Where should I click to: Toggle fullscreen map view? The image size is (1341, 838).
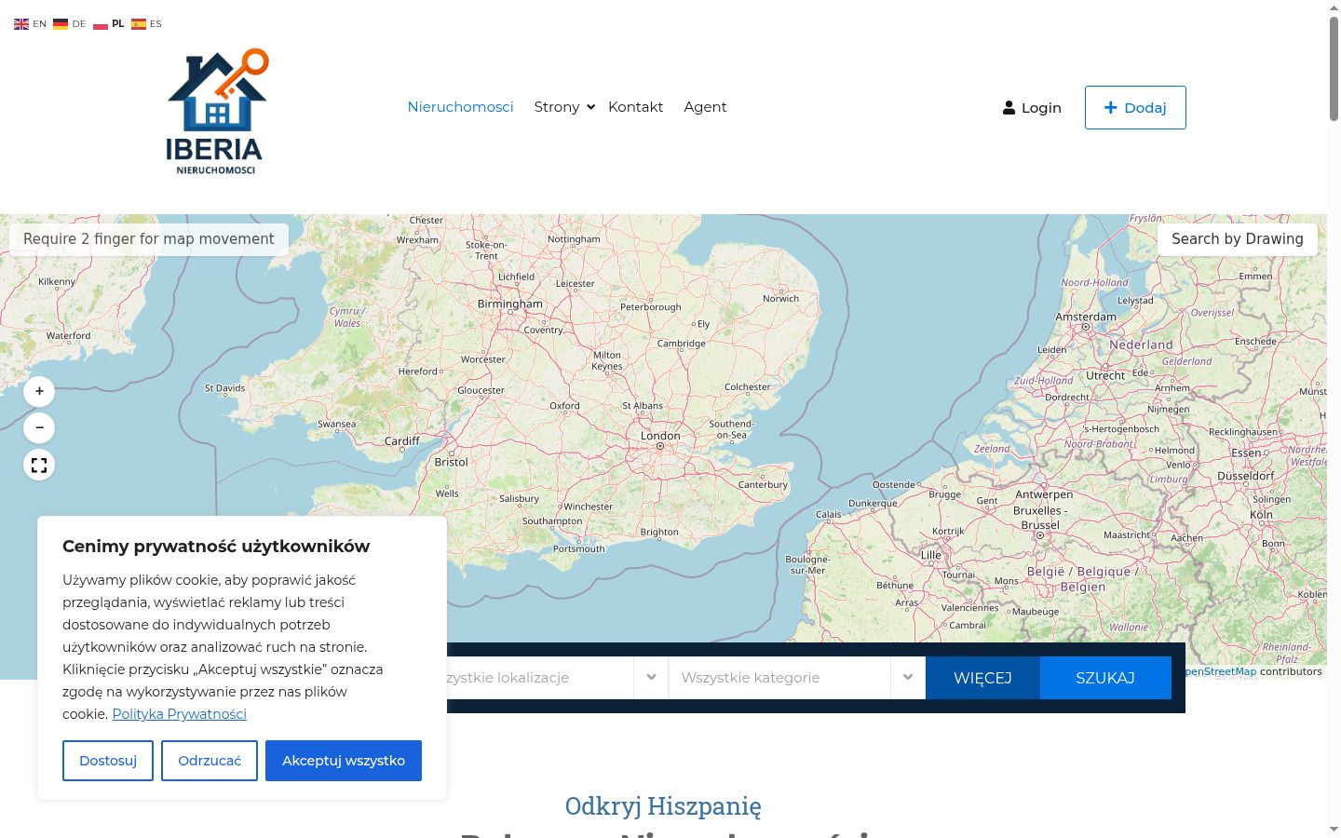[39, 466]
